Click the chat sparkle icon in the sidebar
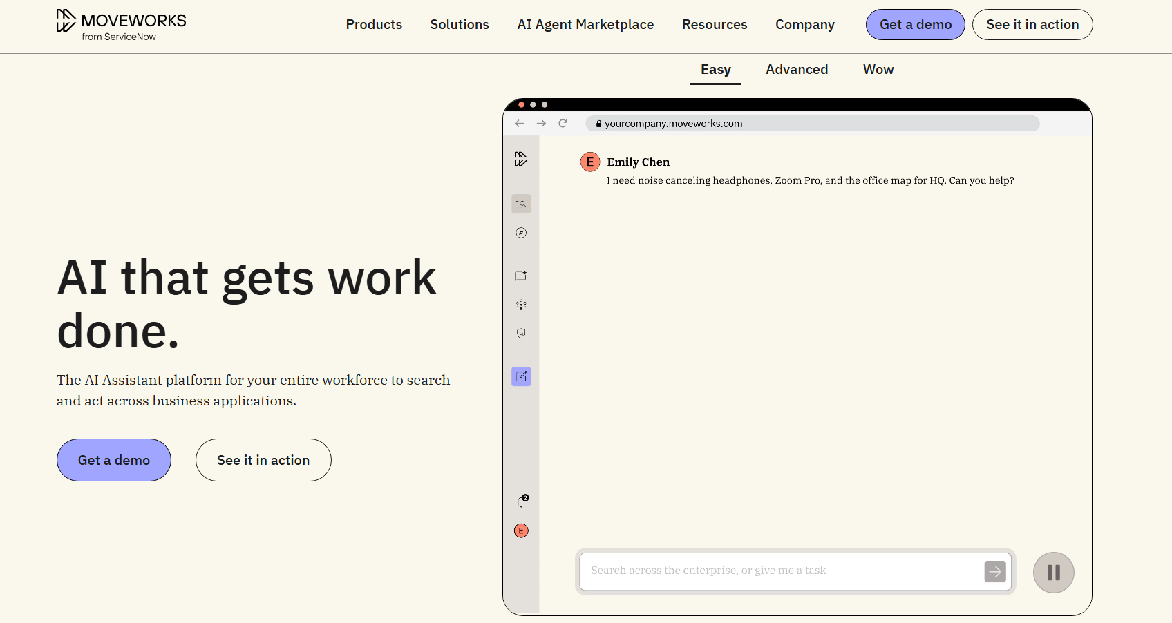 click(521, 276)
